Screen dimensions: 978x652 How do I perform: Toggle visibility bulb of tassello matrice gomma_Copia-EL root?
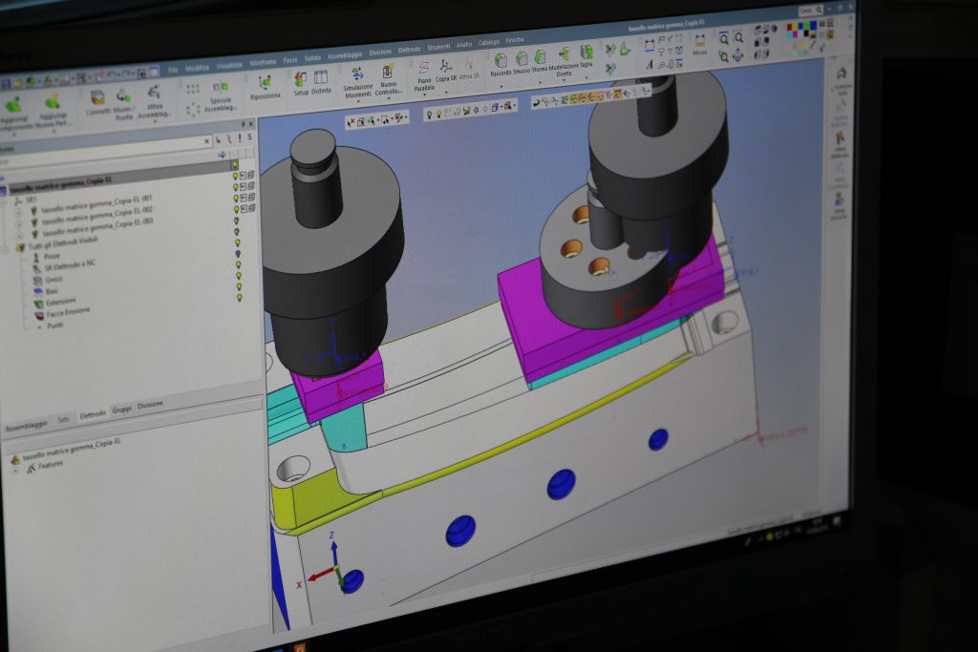pos(235,164)
